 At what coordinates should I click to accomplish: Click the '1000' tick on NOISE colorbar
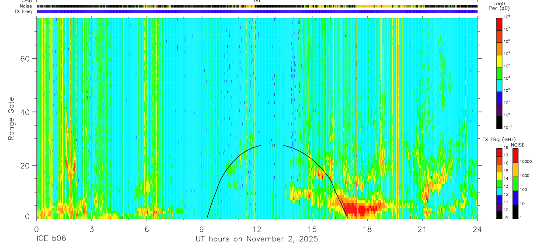[524, 175]
